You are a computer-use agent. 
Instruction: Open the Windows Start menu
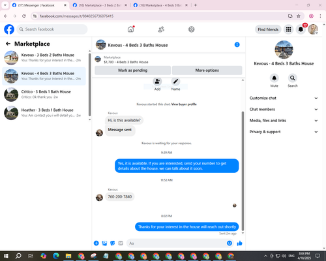[6, 256]
